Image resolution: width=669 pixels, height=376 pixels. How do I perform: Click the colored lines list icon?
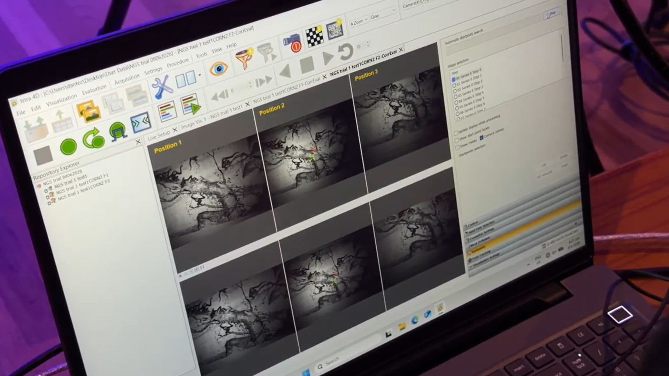pos(168,111)
